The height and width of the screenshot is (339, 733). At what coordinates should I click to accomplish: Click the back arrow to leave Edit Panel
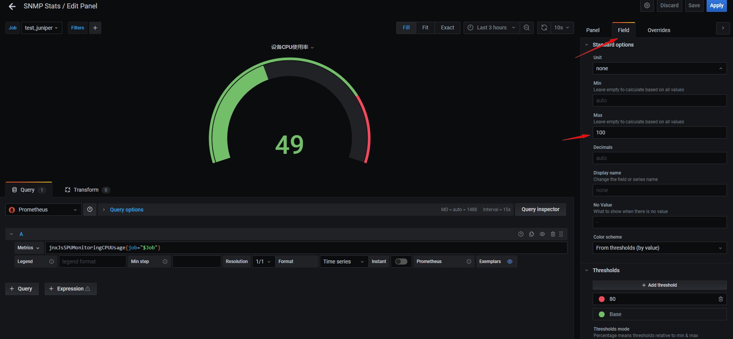[12, 6]
